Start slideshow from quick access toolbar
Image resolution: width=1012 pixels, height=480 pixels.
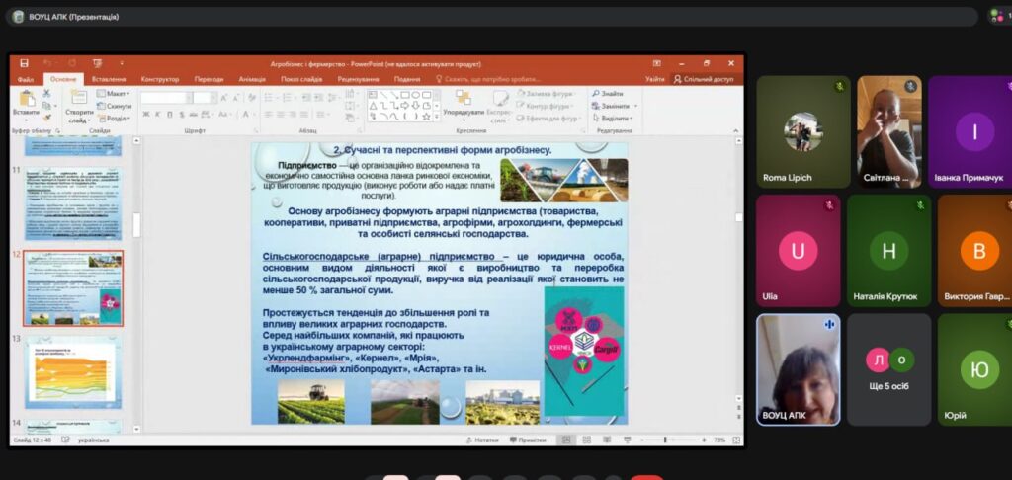[98, 63]
